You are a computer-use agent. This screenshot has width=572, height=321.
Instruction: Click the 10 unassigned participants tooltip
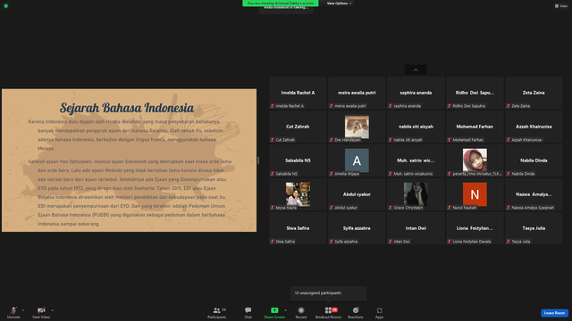(328, 293)
